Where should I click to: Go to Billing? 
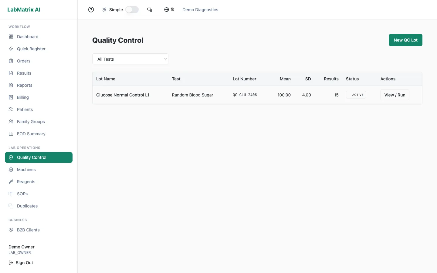[39, 97]
